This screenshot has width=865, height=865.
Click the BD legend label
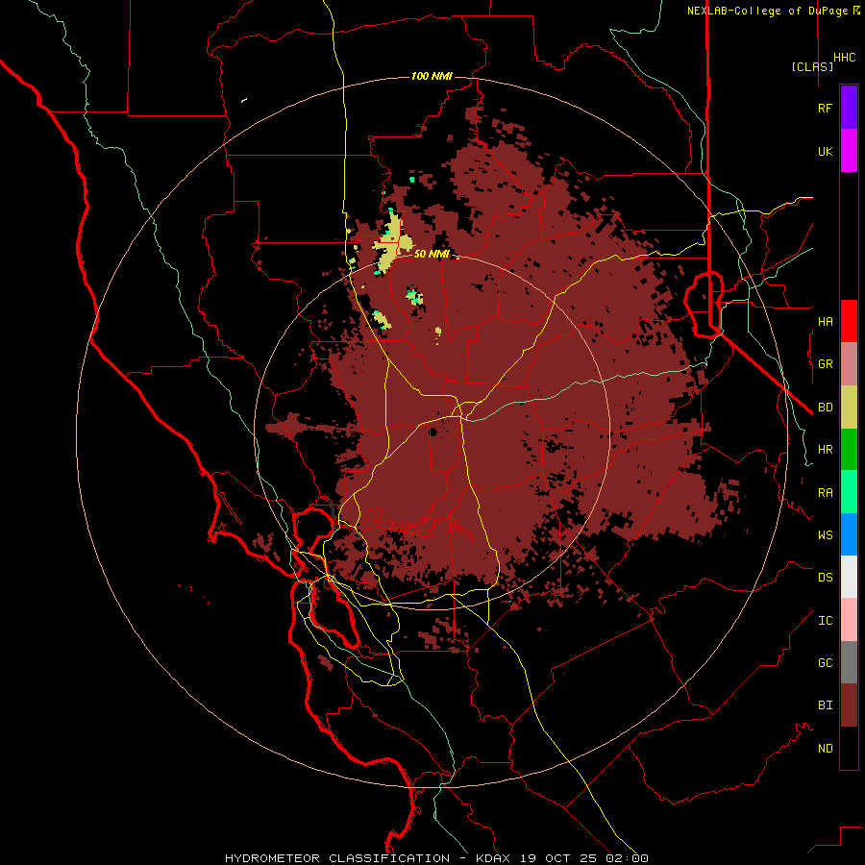click(x=826, y=408)
